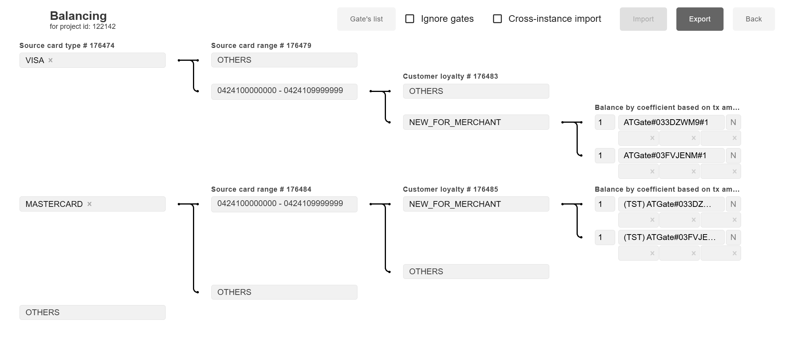Edit coefficient field for ATGate#033DZWM9#1
This screenshot has width=798, height=337.
pos(604,122)
